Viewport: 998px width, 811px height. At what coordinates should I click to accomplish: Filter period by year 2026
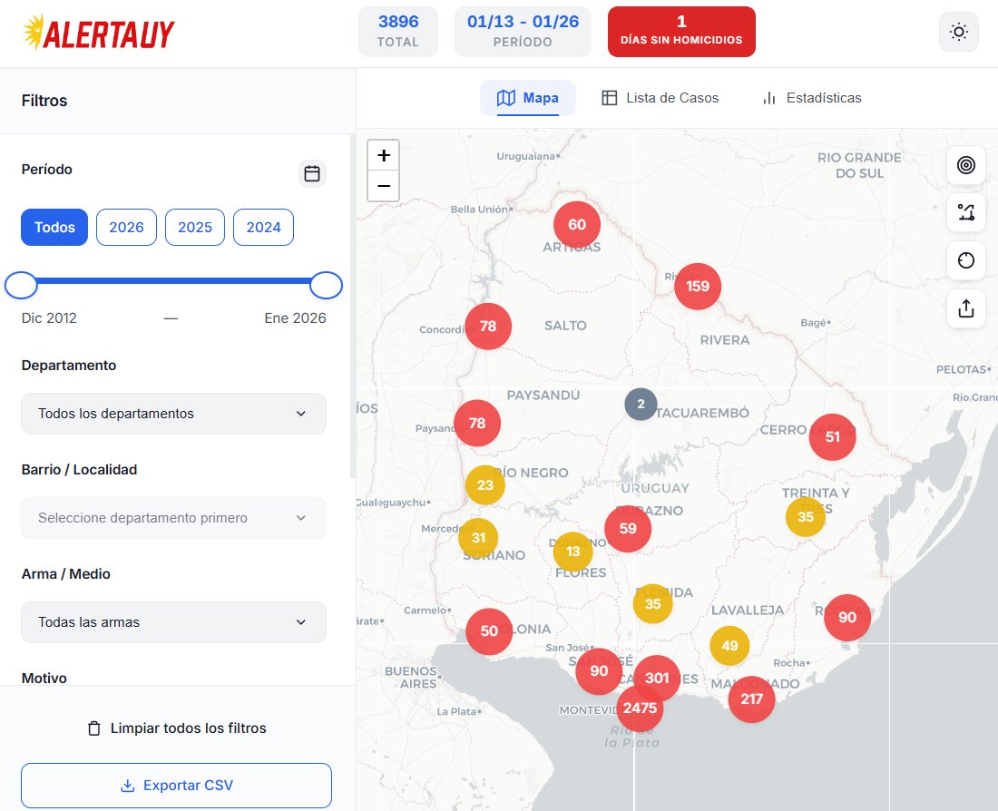pyautogui.click(x=126, y=228)
